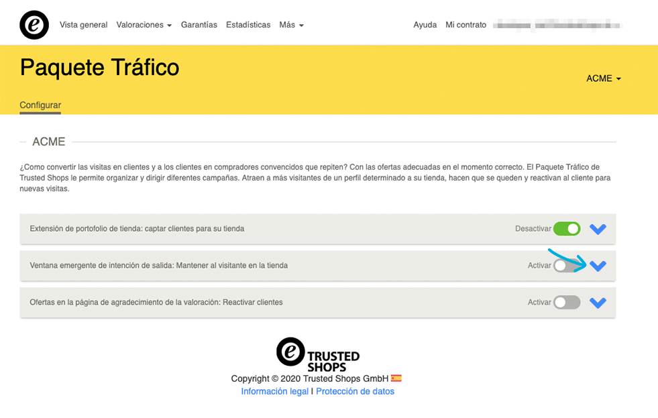Viewport: 658px width, 418px height.
Task: Click the 'Extensión de portofolio de tienda' row text
Action: pos(137,229)
